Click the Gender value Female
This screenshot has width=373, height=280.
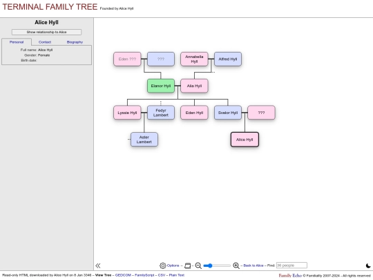(44, 55)
